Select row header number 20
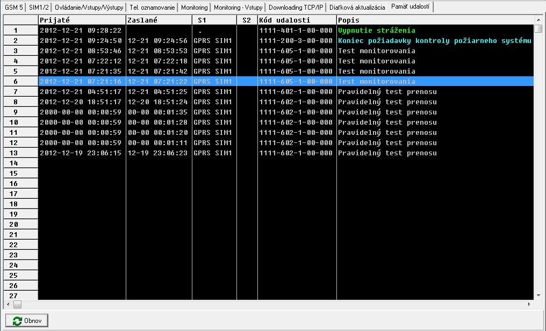 (x=20, y=224)
